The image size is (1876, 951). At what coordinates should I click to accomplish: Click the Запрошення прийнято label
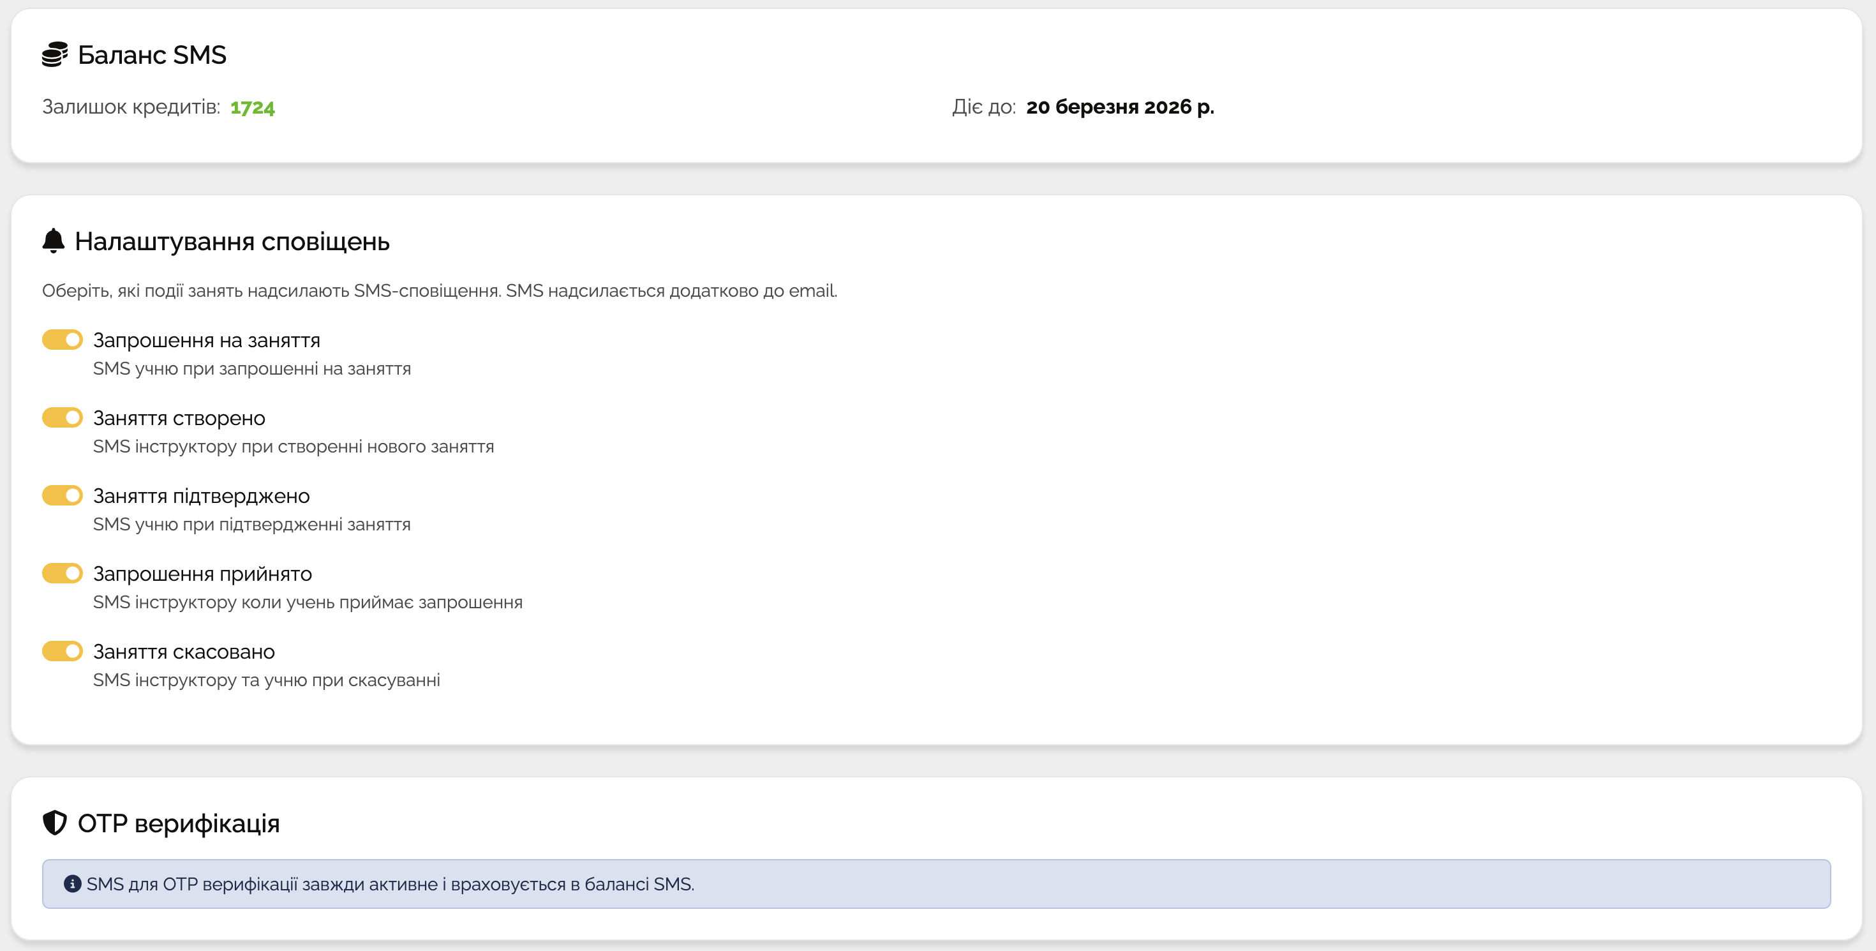click(x=202, y=574)
